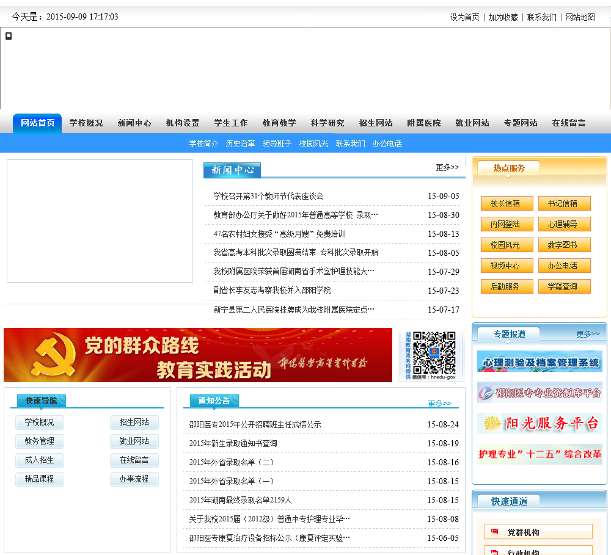
Task: Select 科学研究 menu item
Action: (x=327, y=123)
